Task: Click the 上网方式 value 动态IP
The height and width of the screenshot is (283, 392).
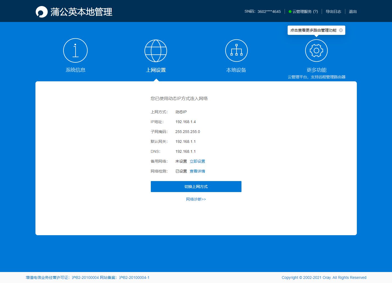Action: coord(181,112)
